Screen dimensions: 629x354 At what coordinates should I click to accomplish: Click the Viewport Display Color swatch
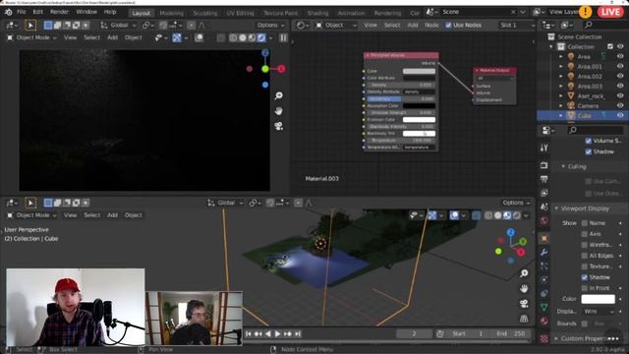tap(598, 299)
